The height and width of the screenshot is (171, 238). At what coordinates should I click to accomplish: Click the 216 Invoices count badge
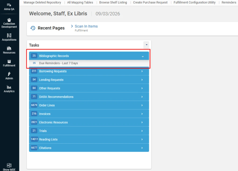34,114
